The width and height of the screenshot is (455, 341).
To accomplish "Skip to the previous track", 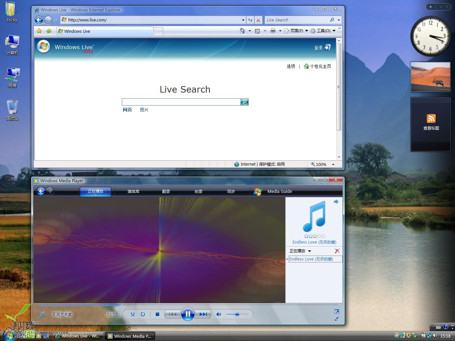I will pos(172,314).
